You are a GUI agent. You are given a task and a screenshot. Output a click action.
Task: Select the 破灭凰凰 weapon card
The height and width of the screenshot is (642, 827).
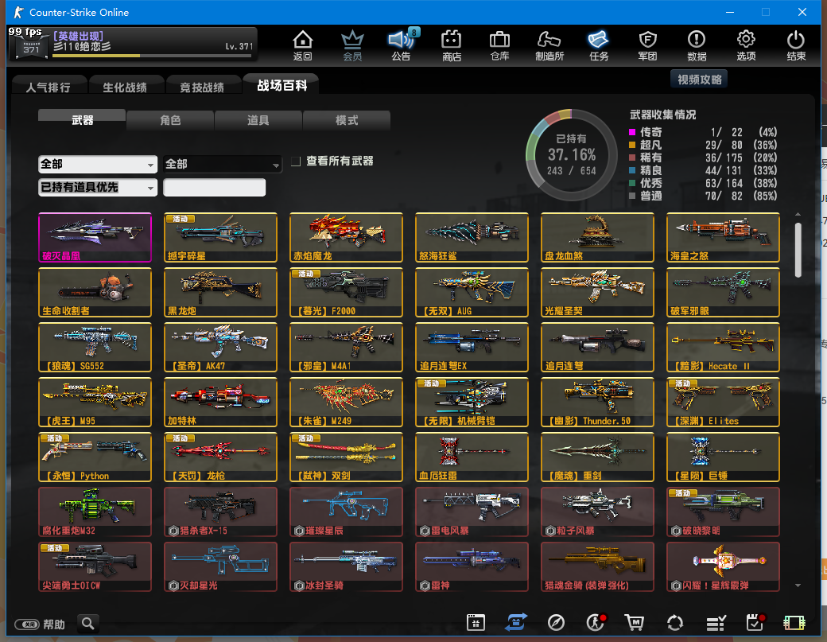click(95, 237)
